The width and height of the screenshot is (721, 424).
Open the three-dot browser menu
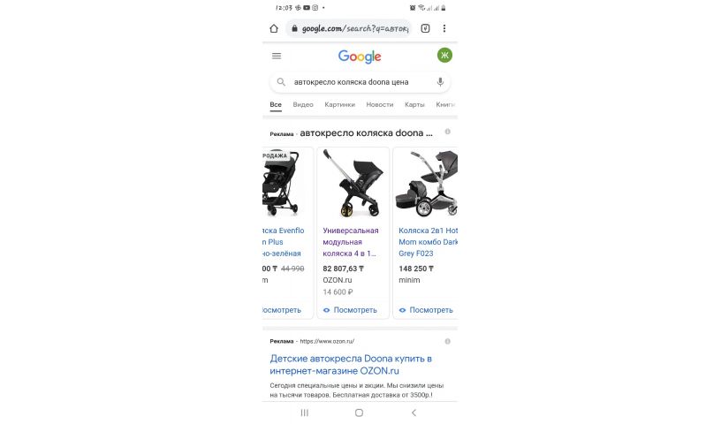tap(444, 28)
